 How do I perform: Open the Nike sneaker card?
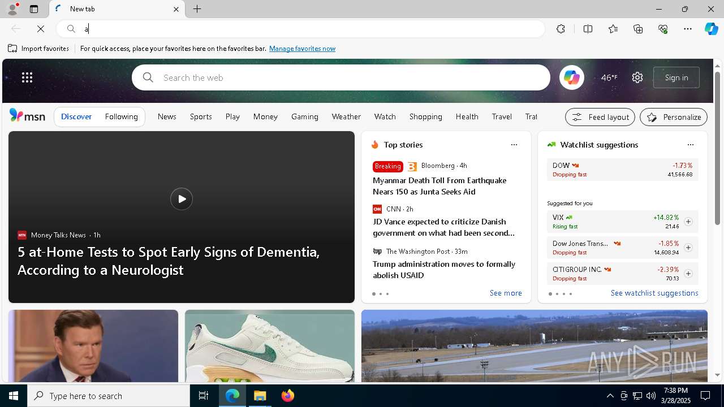click(x=270, y=346)
